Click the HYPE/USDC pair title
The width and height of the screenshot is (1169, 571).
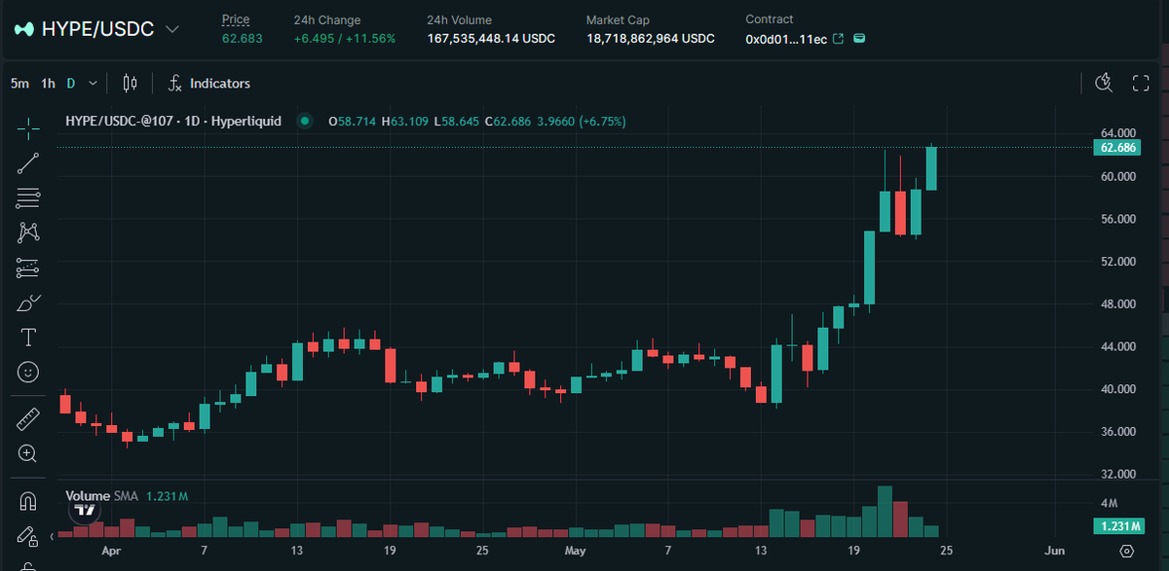coord(97,29)
